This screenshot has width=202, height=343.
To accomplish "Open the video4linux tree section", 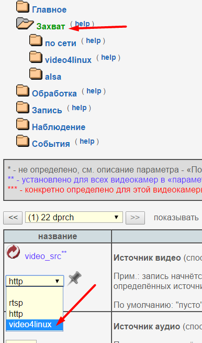I will click(x=68, y=60).
